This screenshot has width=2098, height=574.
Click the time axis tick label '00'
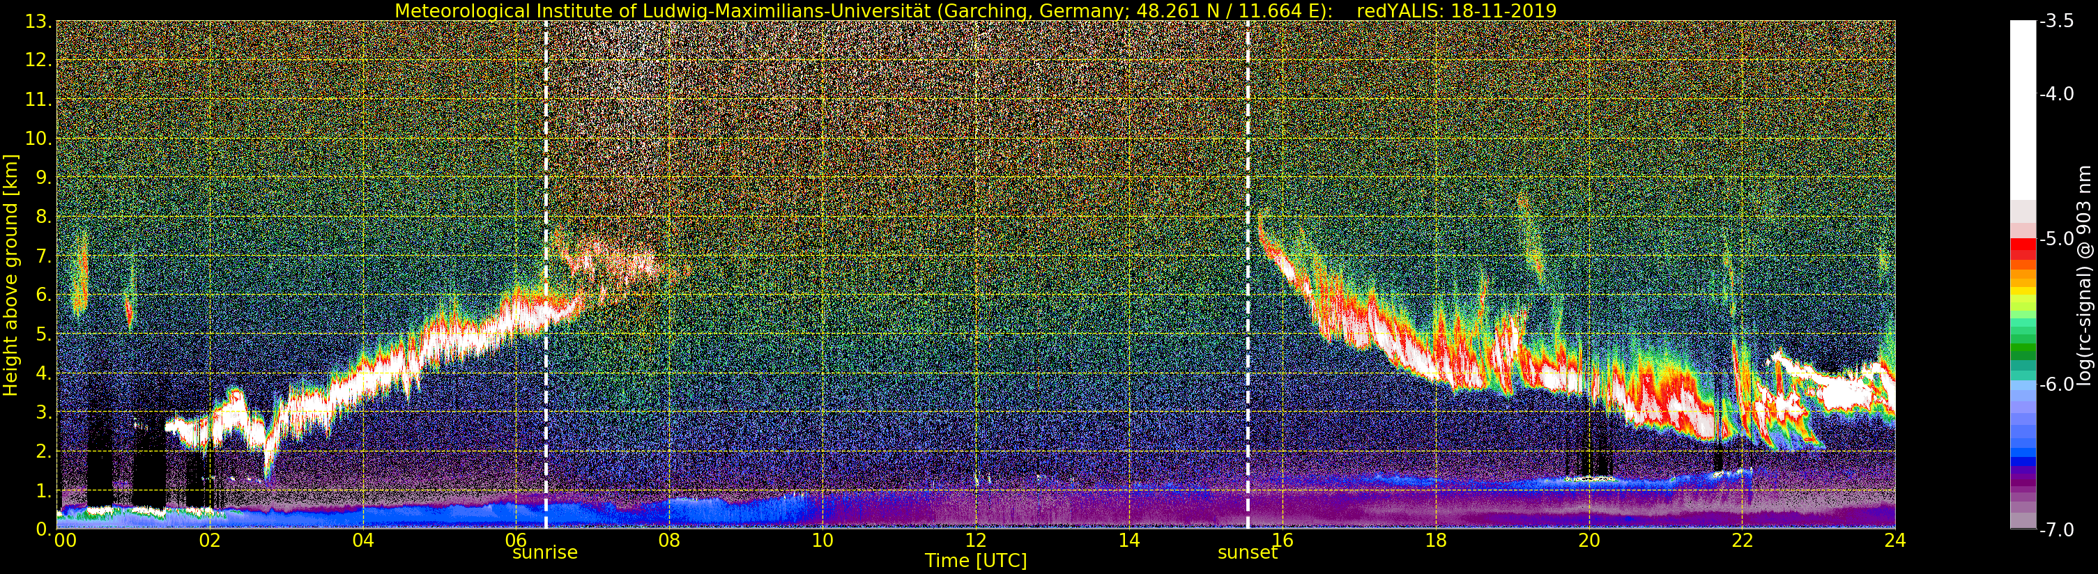65,541
